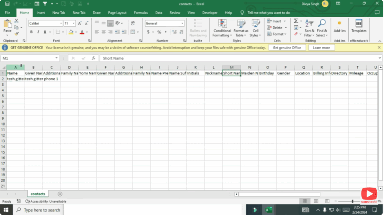Open Cell Styles gallery
384x215 pixels.
255,28
